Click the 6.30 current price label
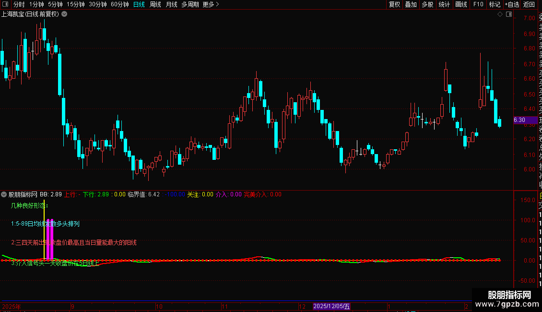The height and width of the screenshot is (312, 542). click(525, 120)
